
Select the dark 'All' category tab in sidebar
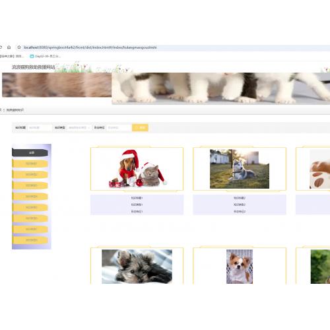(30, 152)
